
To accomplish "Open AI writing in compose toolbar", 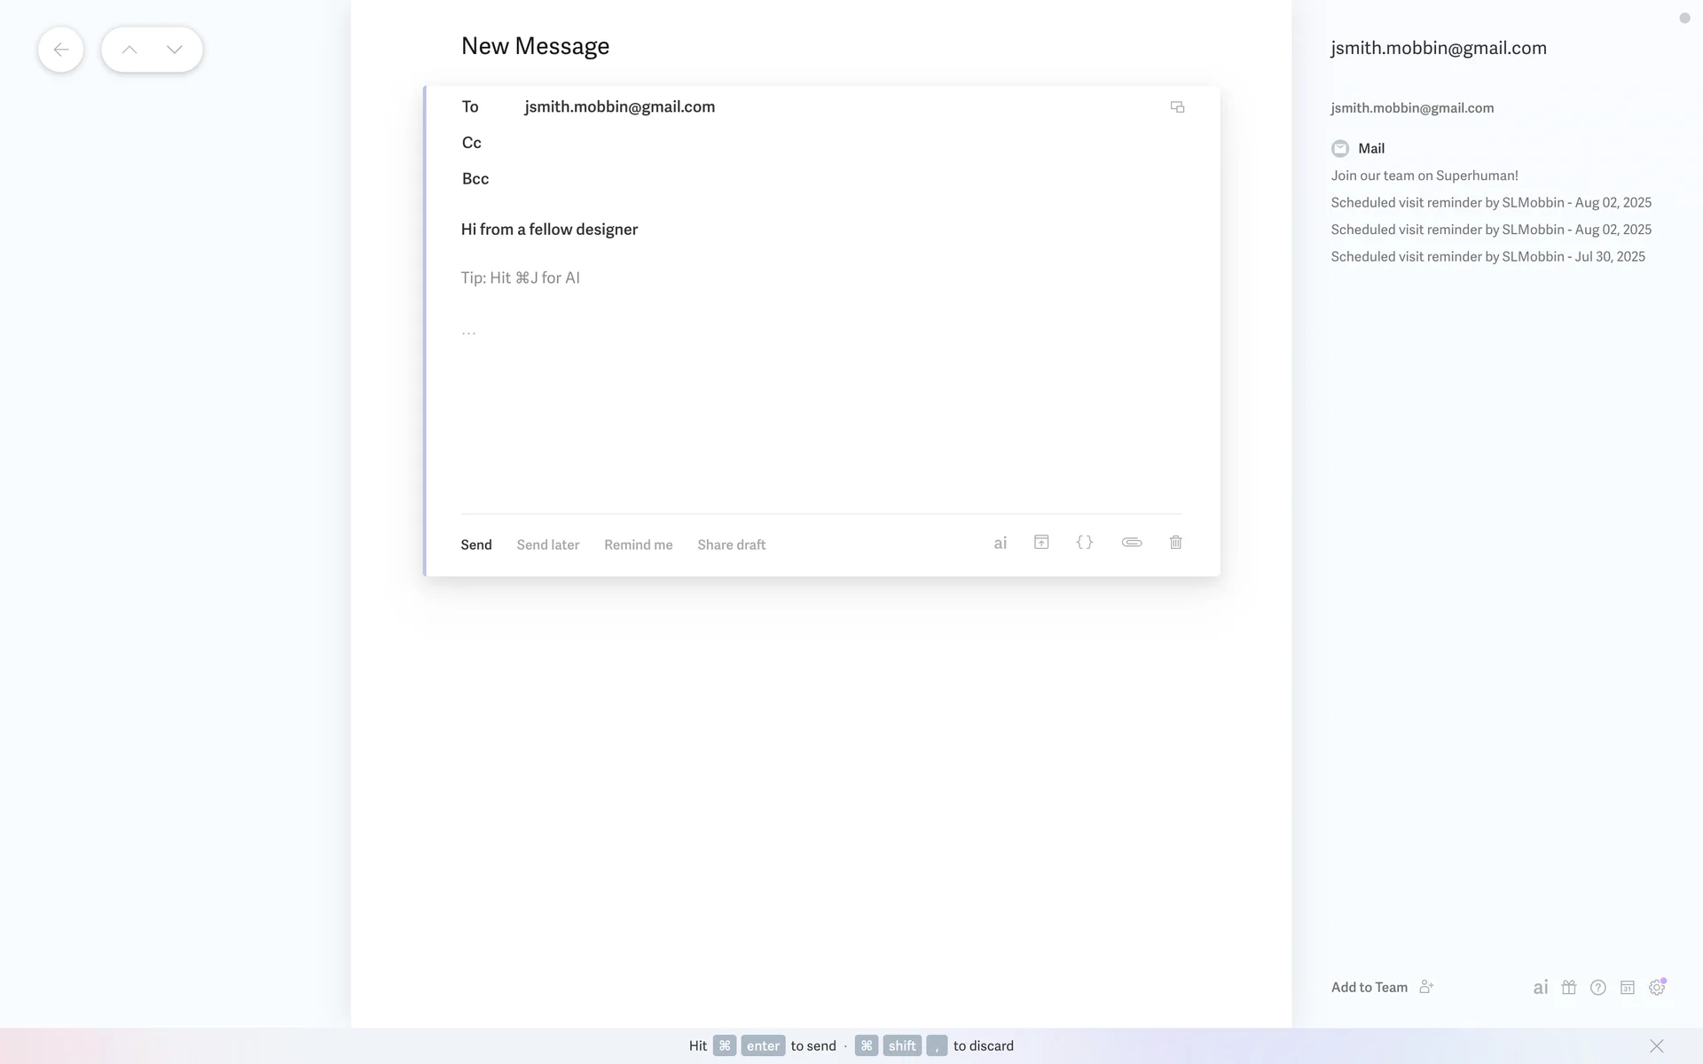I will (1000, 544).
